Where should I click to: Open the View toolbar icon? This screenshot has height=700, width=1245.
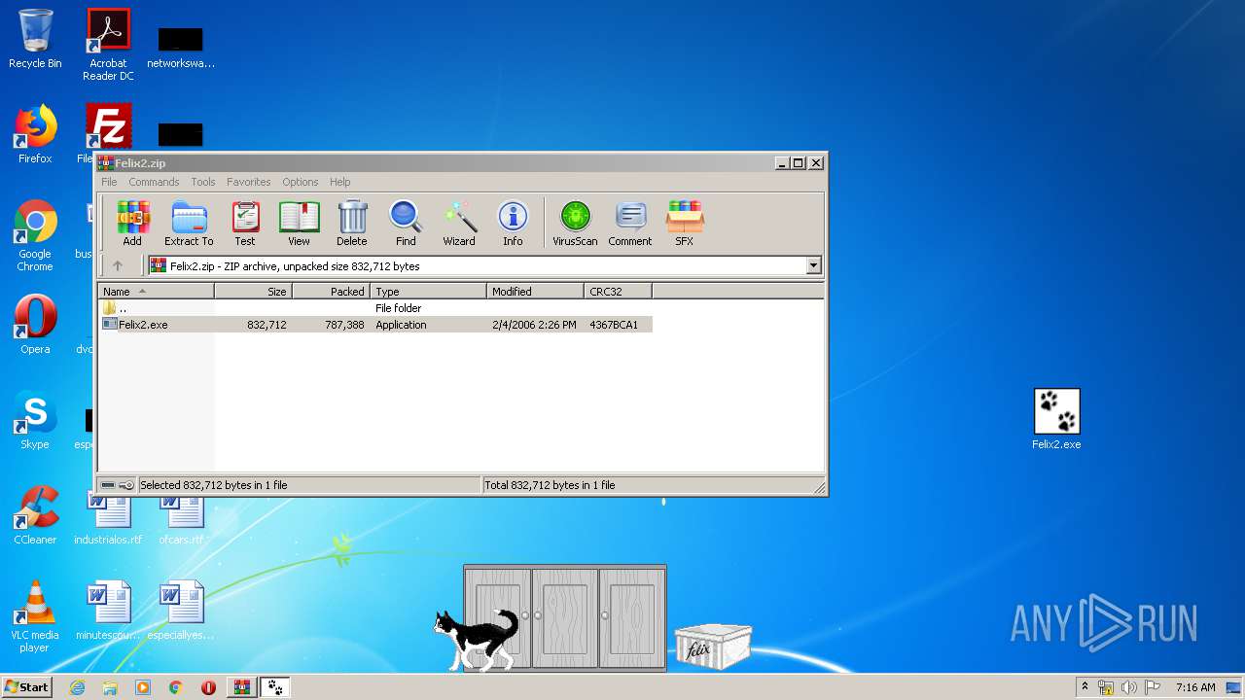click(x=299, y=224)
